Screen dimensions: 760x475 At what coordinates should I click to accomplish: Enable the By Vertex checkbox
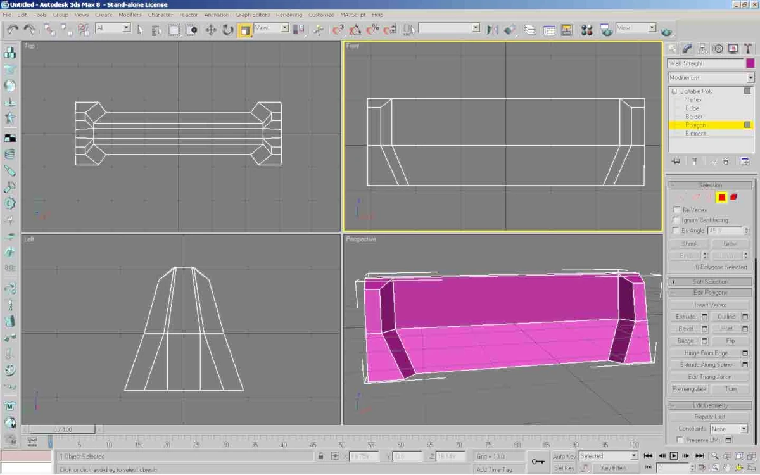(676, 210)
